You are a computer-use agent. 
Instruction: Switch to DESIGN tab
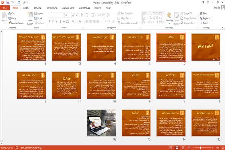click(37, 8)
